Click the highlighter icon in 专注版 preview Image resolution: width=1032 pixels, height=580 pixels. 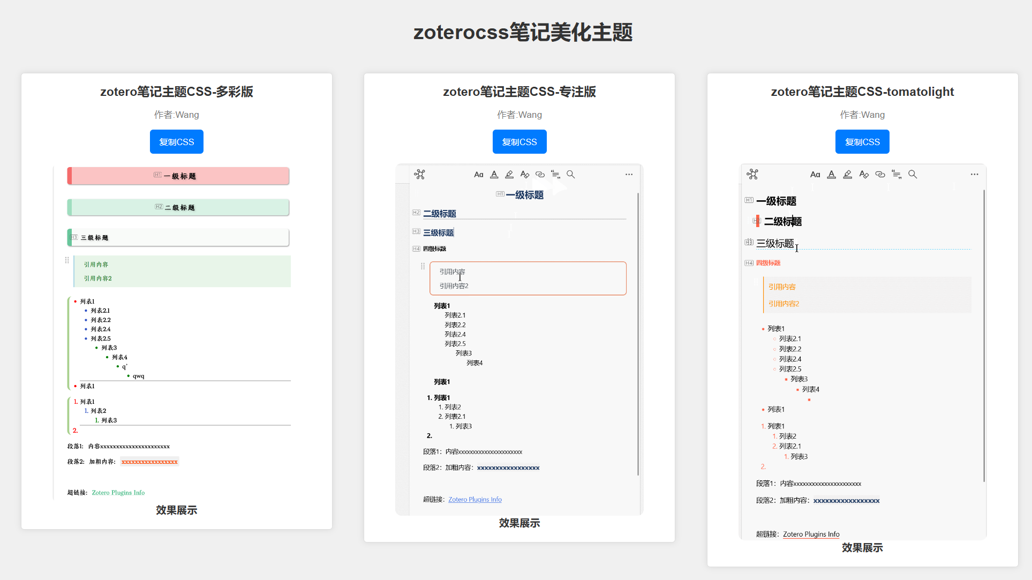[x=509, y=175]
